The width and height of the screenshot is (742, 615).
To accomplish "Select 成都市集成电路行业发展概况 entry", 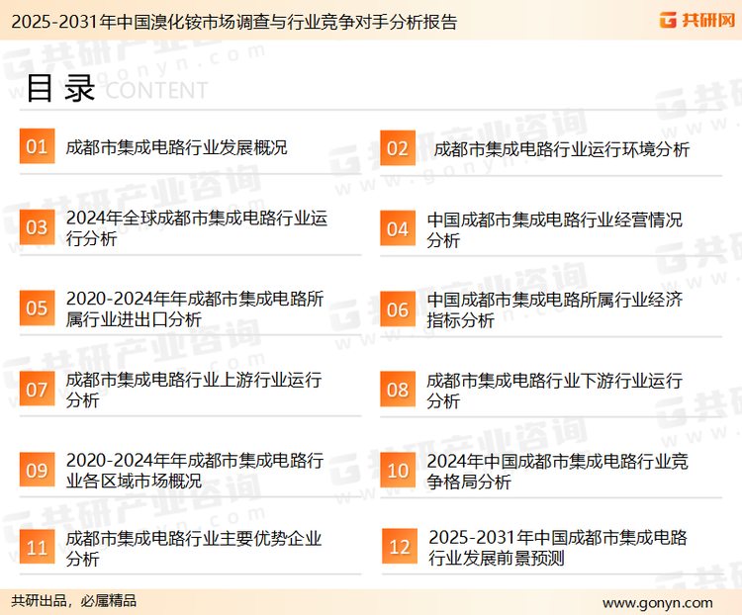I will click(176, 147).
